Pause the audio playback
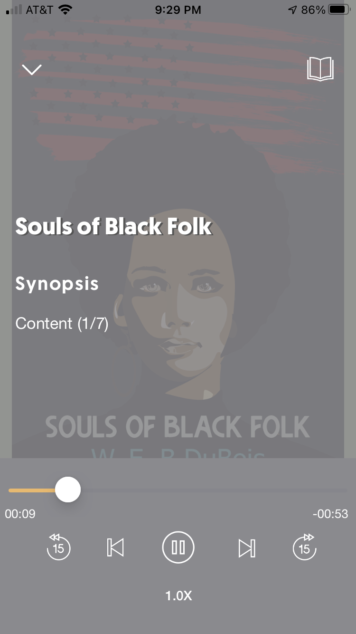The image size is (356, 634). (178, 548)
